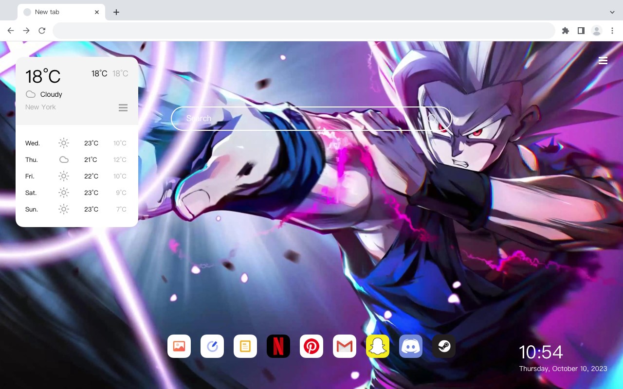This screenshot has width=623, height=389.
Task: Click Wednesday's sunny icon
Action: [64, 143]
